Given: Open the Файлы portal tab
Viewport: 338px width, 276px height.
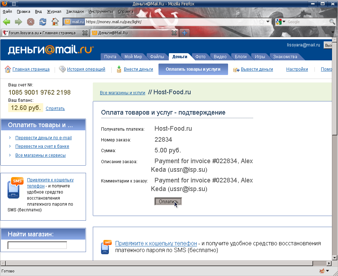Looking at the screenshot, I should (157, 57).
